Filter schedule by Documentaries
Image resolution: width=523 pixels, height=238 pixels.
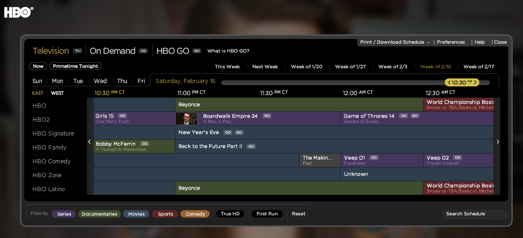pyautogui.click(x=99, y=214)
